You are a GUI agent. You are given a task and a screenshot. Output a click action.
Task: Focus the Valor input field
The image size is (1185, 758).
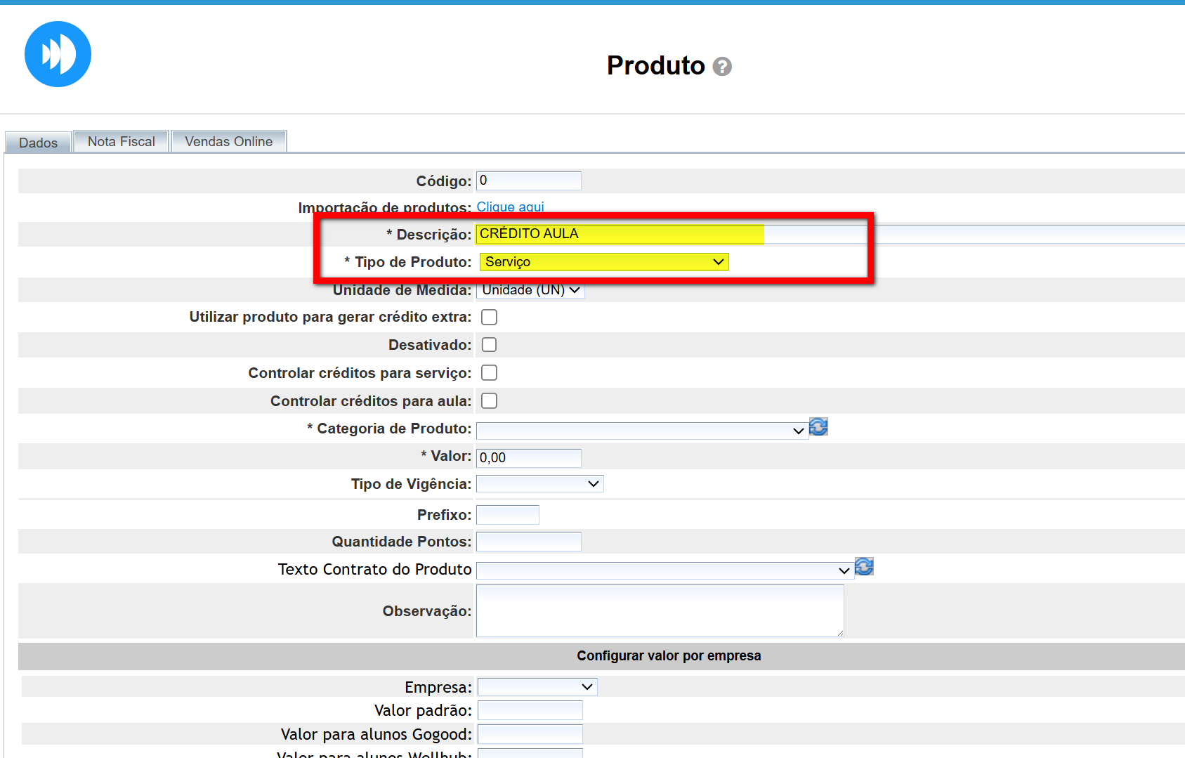click(x=528, y=458)
